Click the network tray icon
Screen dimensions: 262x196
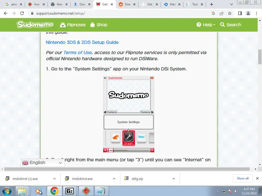(224, 191)
